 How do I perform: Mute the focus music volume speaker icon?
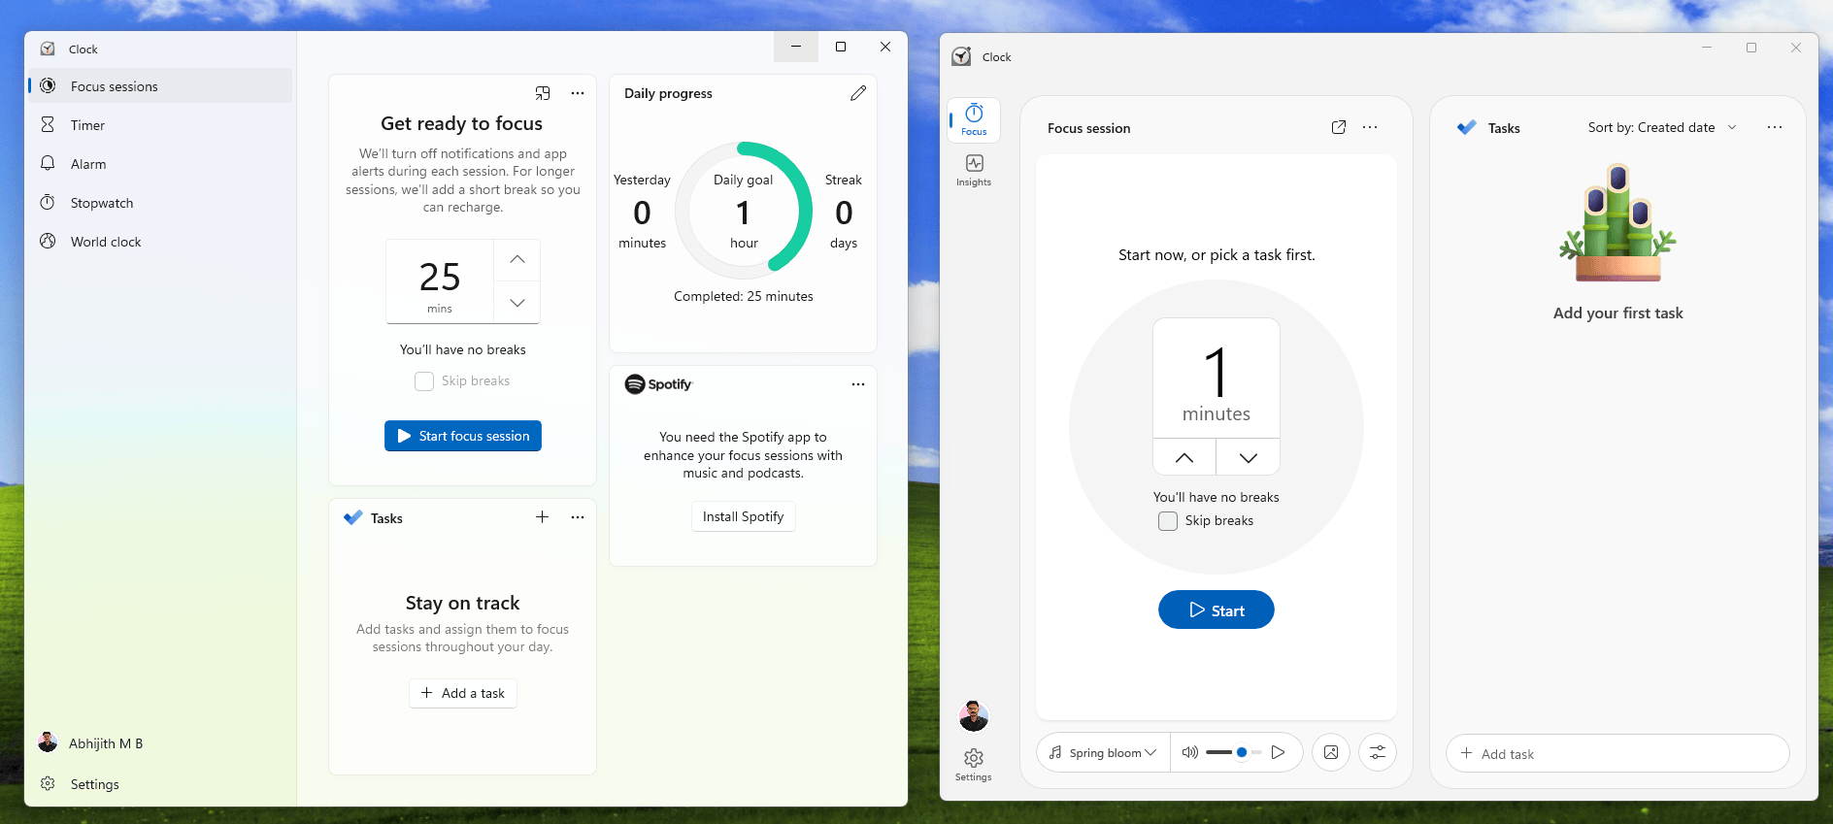[x=1189, y=752]
